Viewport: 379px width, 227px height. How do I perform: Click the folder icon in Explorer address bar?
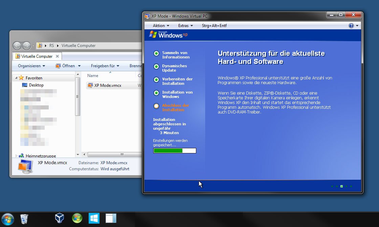(x=40, y=45)
